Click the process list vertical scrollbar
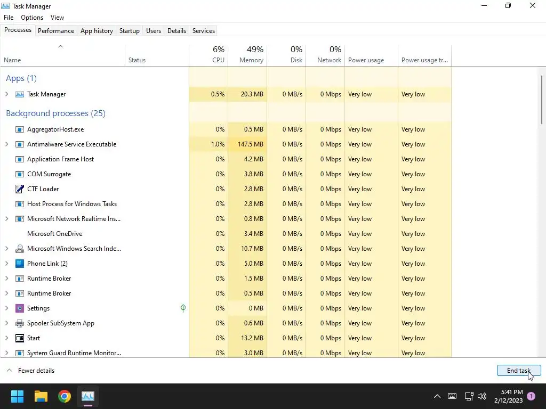Image resolution: width=546 pixels, height=409 pixels. (542, 100)
